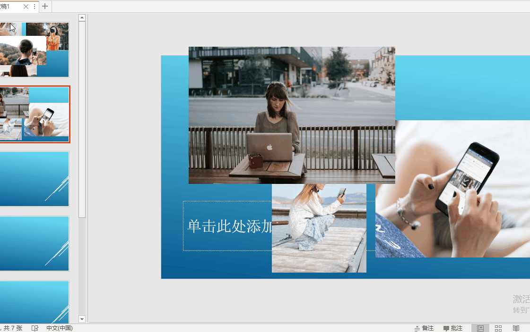
Task: Select the second slide thumbnail
Action: [x=34, y=114]
